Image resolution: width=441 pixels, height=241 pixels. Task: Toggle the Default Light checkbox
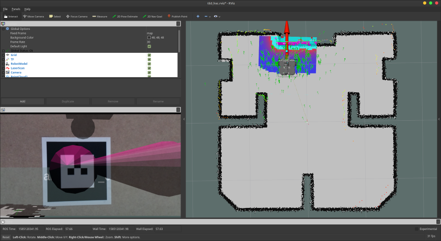click(149, 46)
